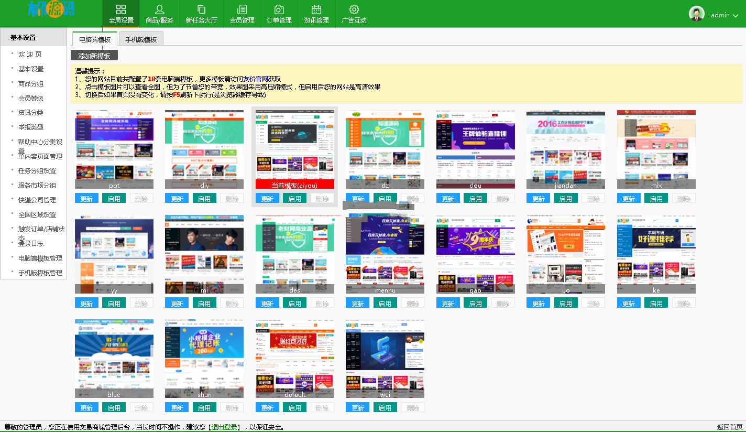Click the 退出登录 link in footer
This screenshot has height=432, width=746.
point(224,427)
